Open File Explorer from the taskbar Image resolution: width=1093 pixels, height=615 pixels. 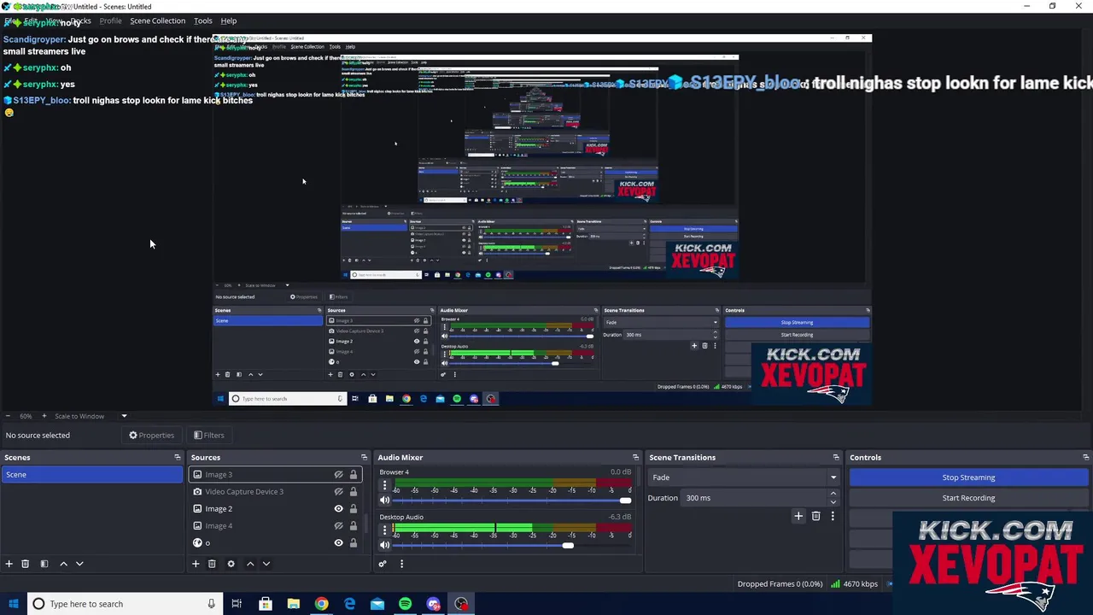pyautogui.click(x=293, y=604)
